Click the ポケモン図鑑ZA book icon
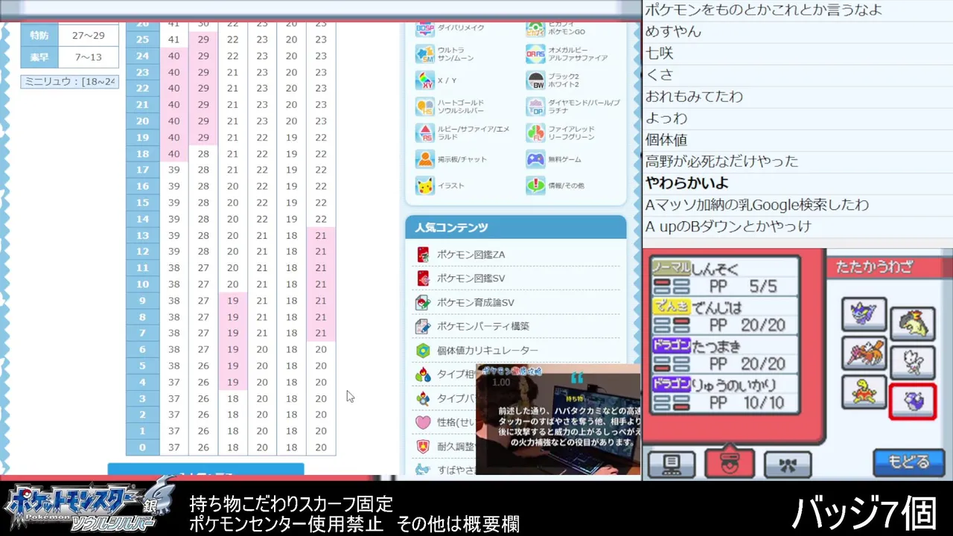 pyautogui.click(x=423, y=255)
